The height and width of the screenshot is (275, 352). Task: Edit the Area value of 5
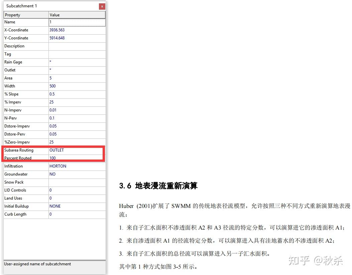pyautogui.click(x=77, y=78)
